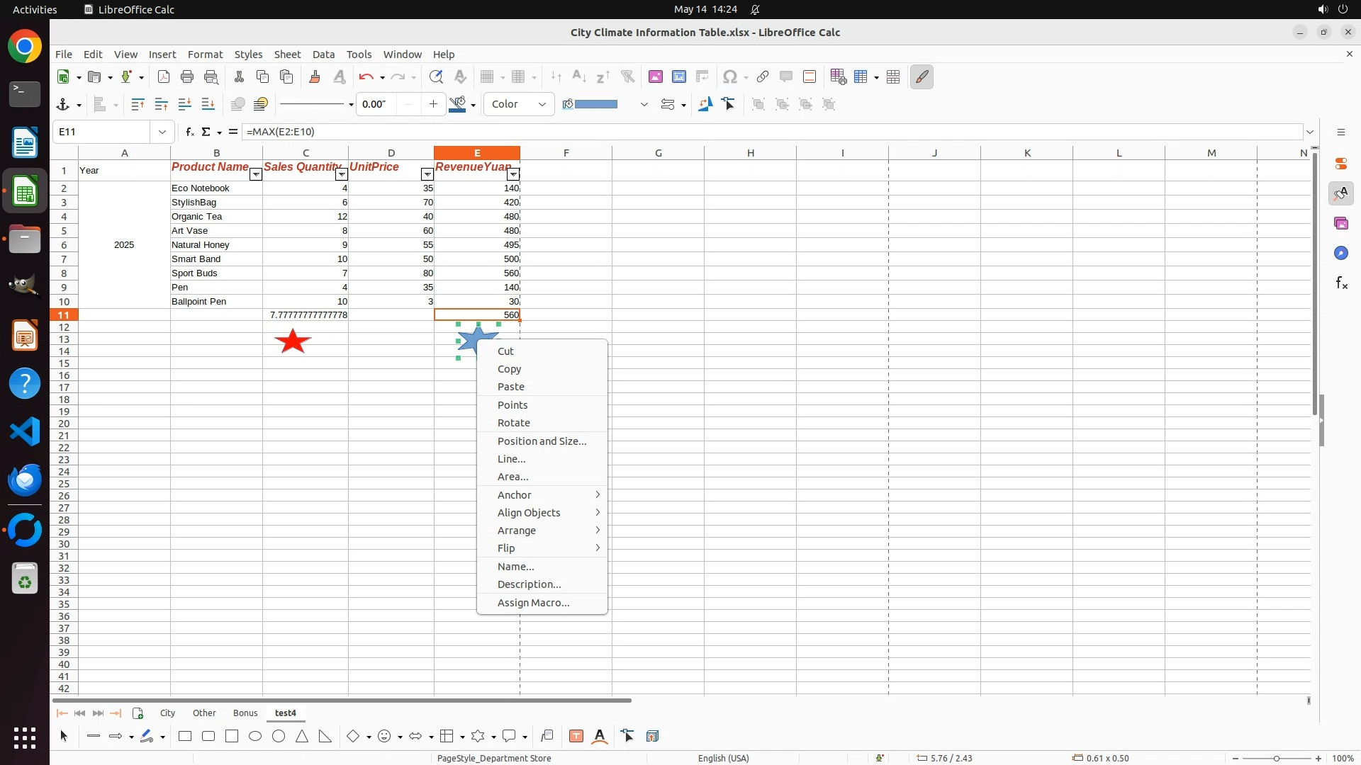Toggle Extrusion for the shape
The width and height of the screenshot is (1361, 765).
pyautogui.click(x=653, y=737)
